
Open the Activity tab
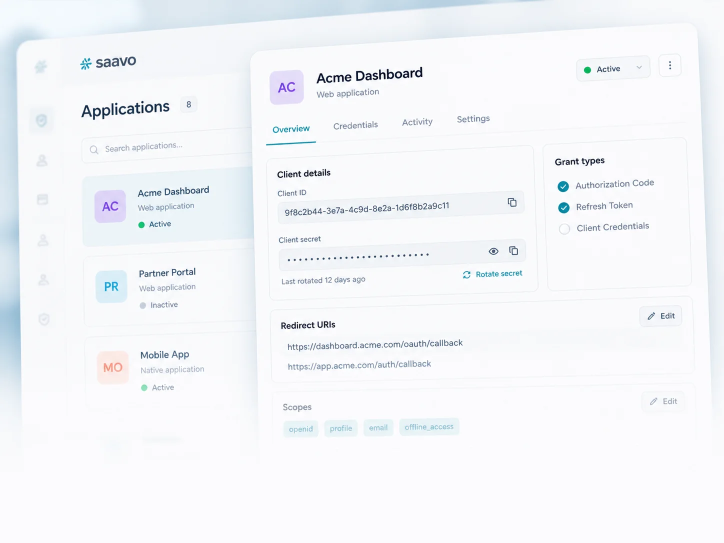tap(417, 122)
